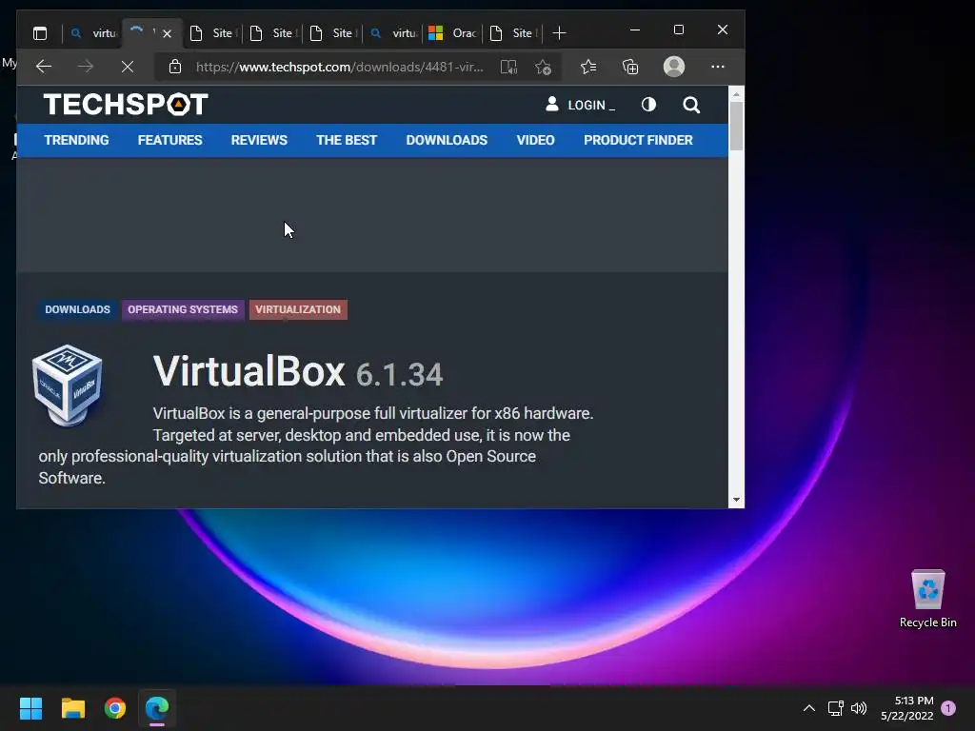Switch to first 'virtu' search tab
This screenshot has width=975, height=731.
[93, 33]
